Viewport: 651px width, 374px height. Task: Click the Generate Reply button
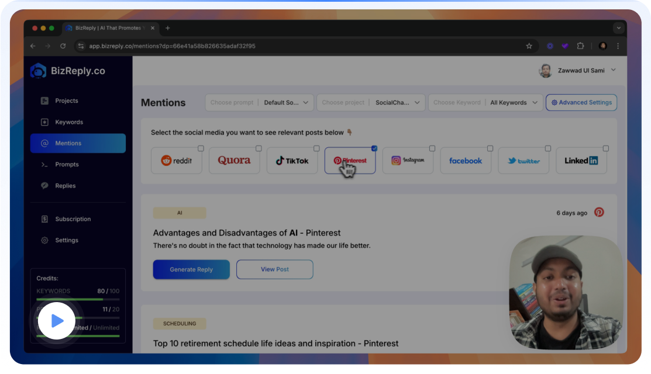191,269
